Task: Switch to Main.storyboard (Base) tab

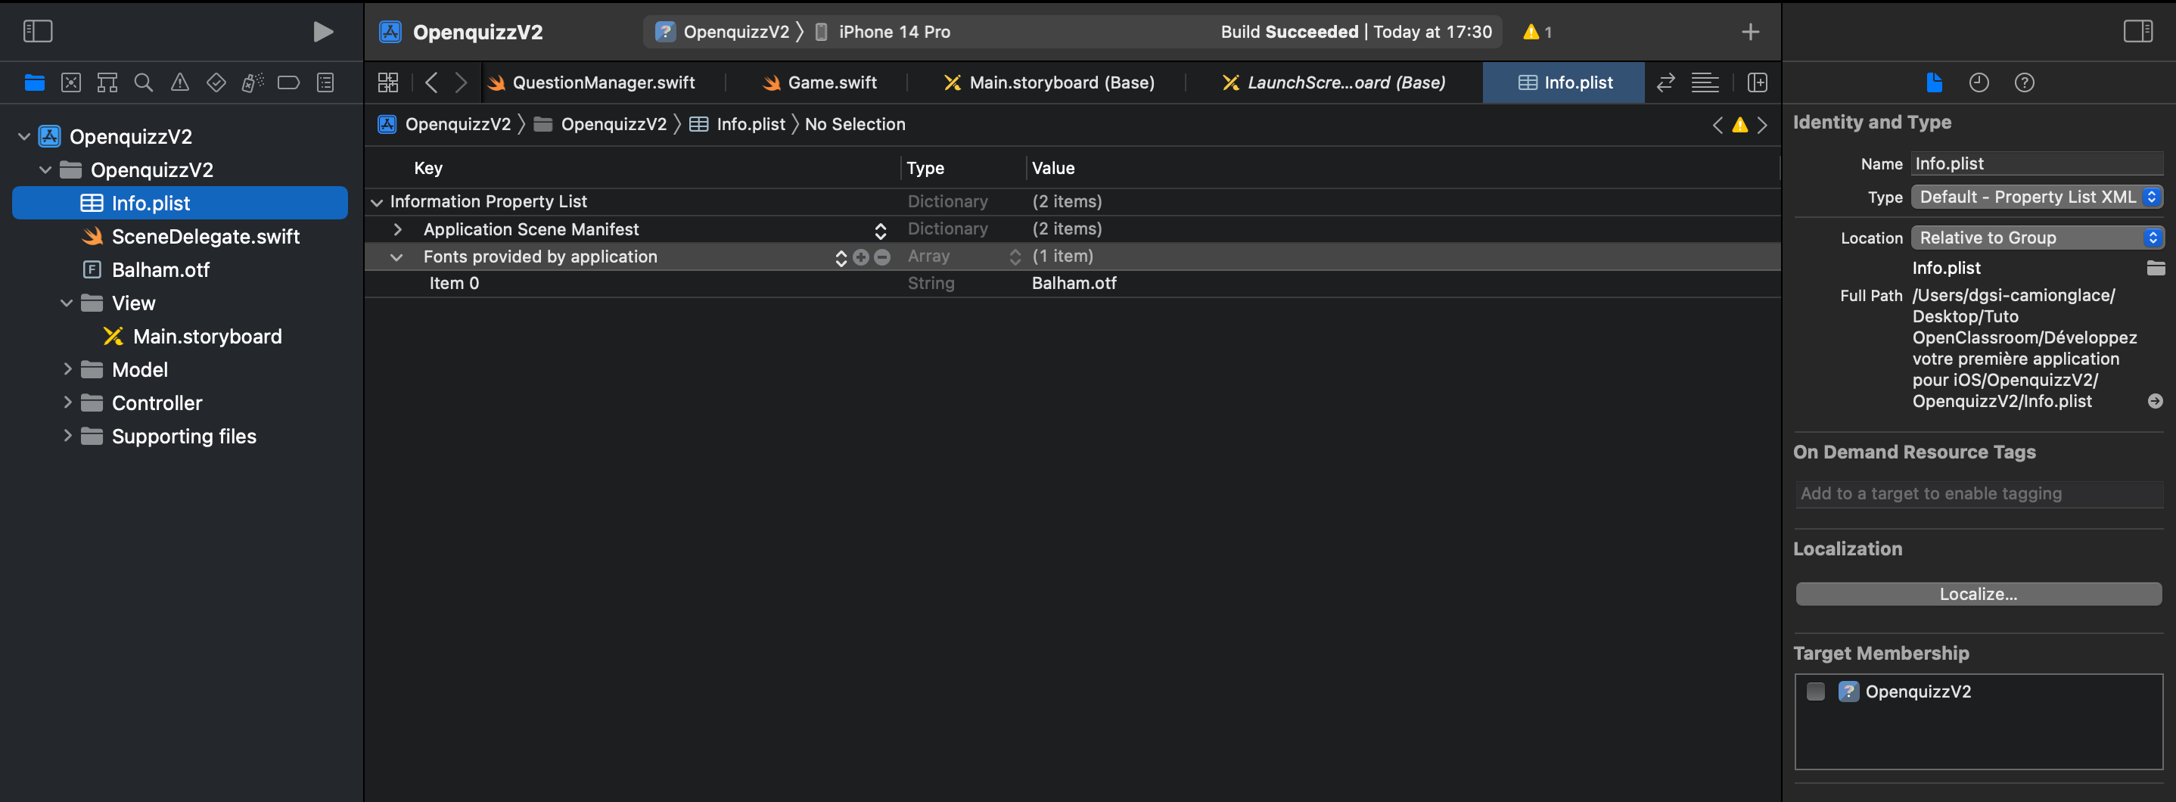Action: [x=1049, y=82]
